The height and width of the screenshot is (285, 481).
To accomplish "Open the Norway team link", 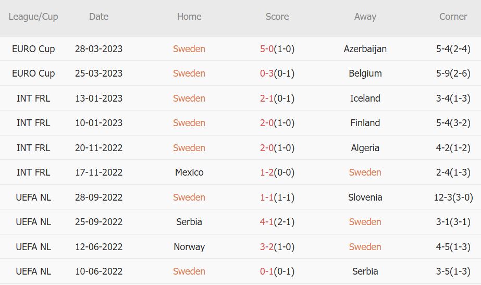I will click(189, 247).
